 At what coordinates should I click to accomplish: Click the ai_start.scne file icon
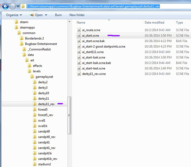[x=79, y=36]
